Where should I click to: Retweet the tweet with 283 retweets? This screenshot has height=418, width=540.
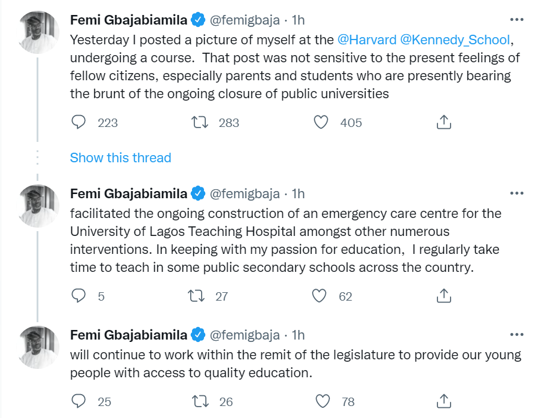click(197, 122)
